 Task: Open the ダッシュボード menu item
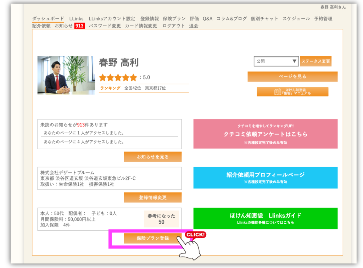point(48,18)
